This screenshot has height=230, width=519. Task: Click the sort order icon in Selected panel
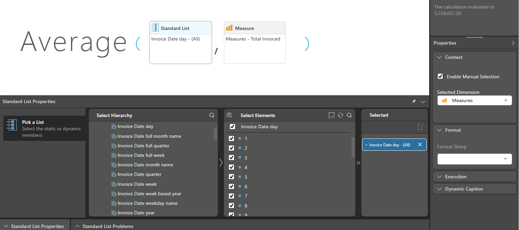421,127
